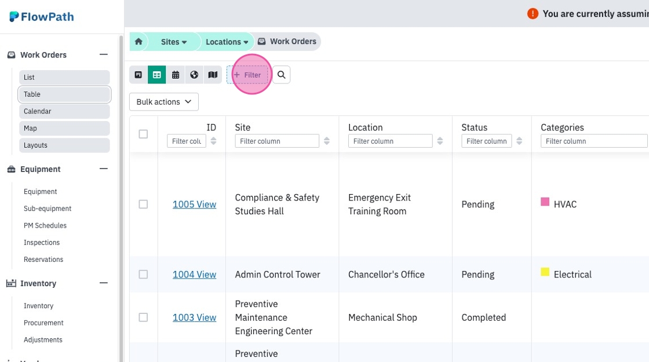Open the globe view icon

(194, 75)
